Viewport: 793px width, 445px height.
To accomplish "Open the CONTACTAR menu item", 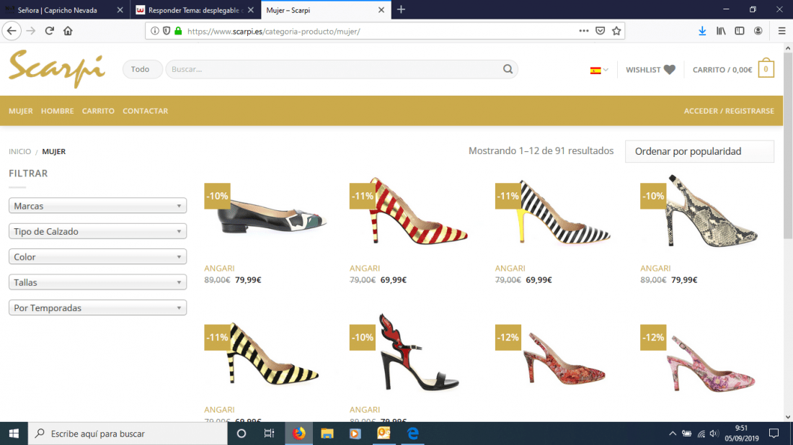I will 145,111.
